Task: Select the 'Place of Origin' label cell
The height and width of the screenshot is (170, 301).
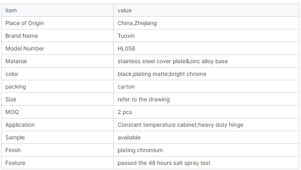Action: coord(57,23)
